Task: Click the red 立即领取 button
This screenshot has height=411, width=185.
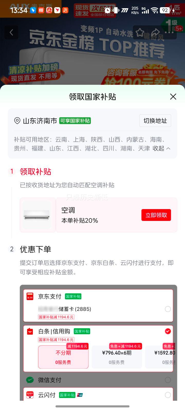Action: click(156, 215)
